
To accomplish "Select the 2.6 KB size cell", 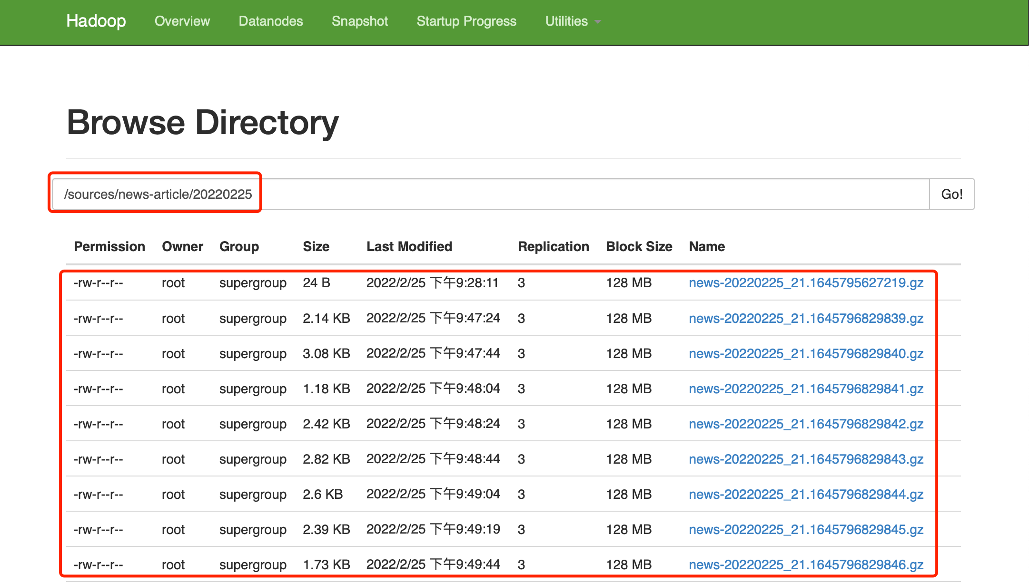I will point(323,494).
